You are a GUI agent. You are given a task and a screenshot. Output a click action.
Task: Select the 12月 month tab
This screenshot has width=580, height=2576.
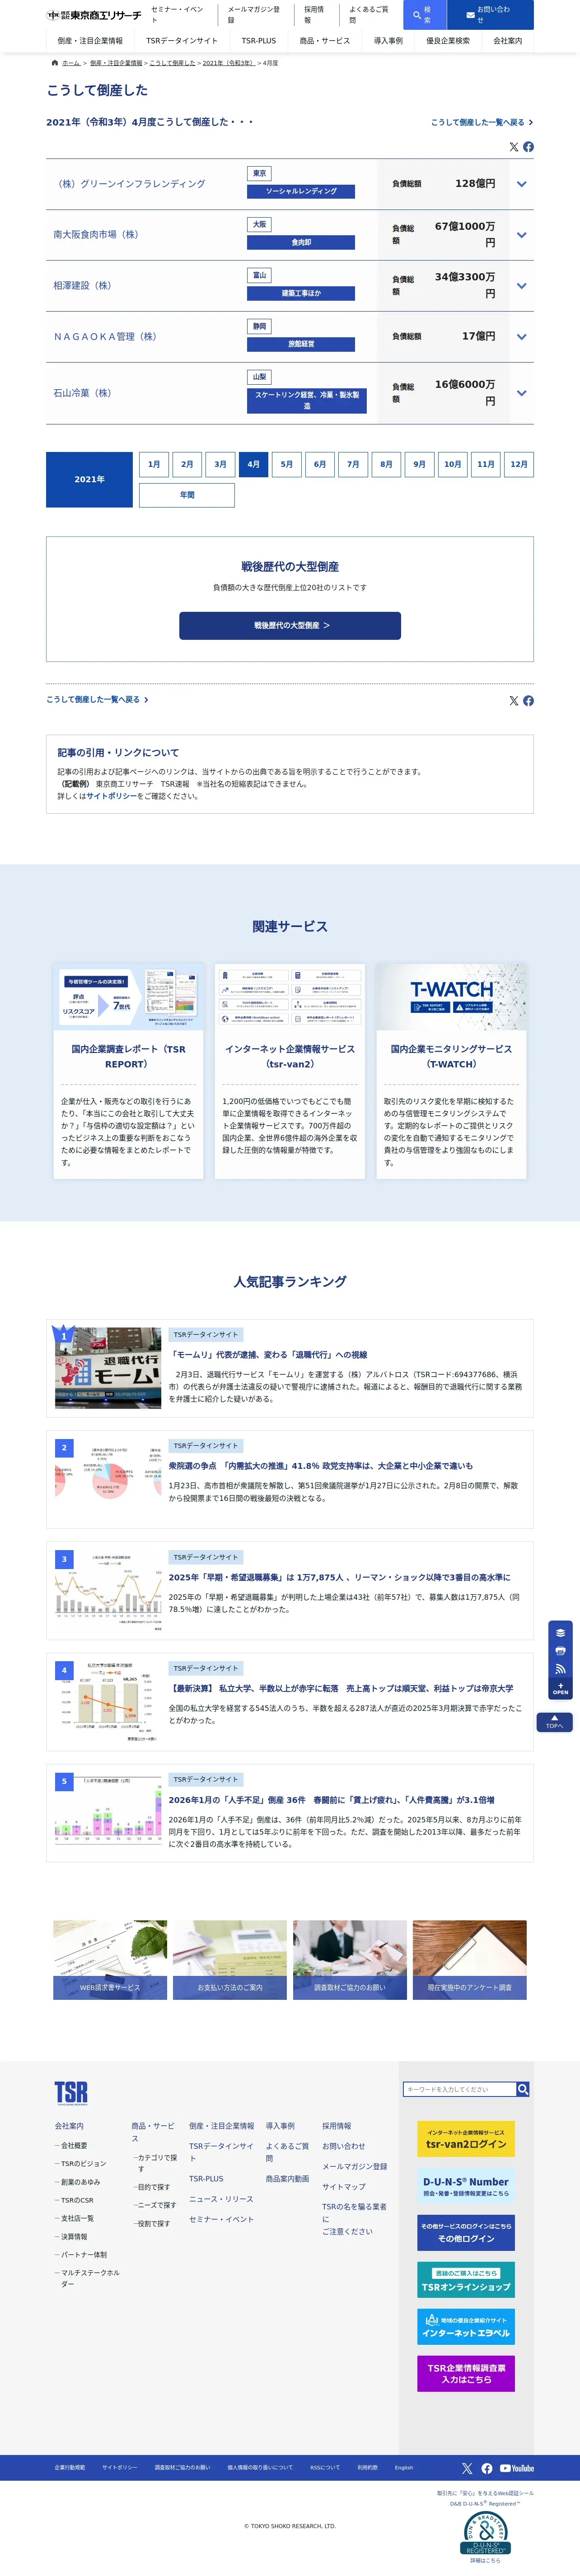(519, 464)
